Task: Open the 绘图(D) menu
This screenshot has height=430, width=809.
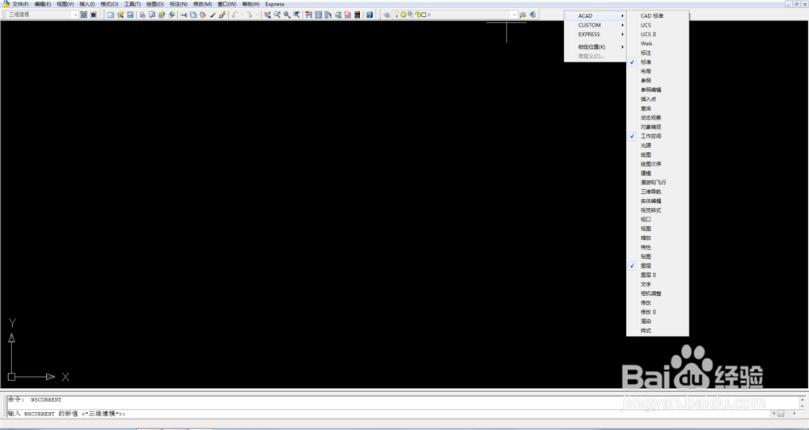Action: point(155,4)
